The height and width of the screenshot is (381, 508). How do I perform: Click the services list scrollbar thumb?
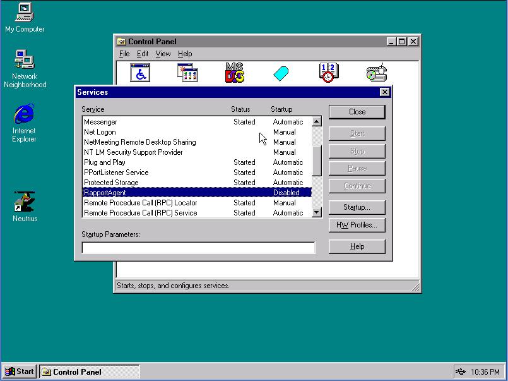tap(317, 160)
